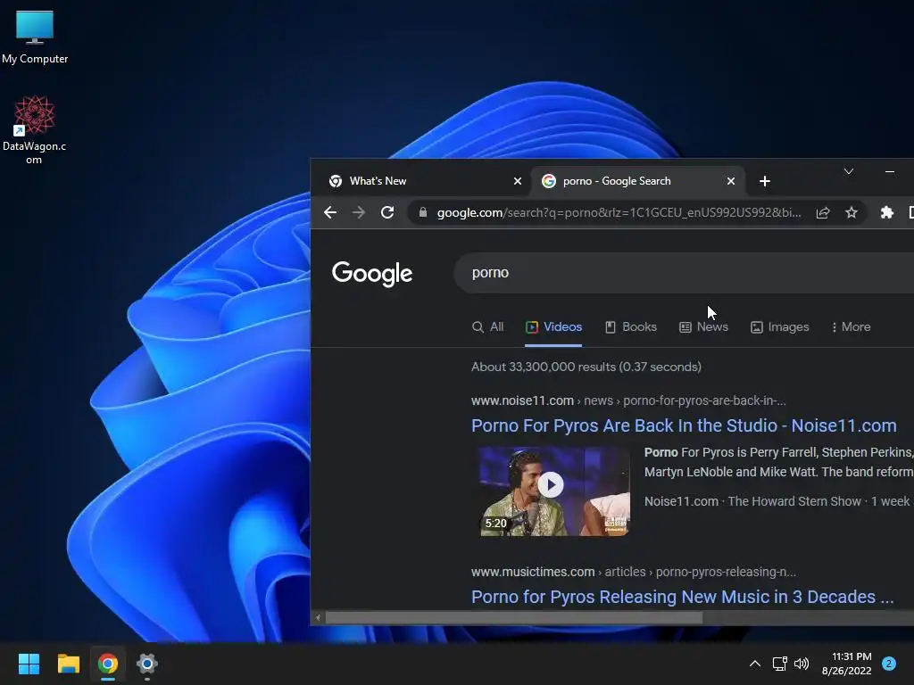914x685 pixels.
Task: Show hidden system tray icons
Action: 755,664
